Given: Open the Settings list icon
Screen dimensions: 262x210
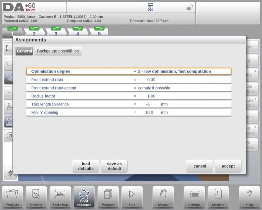Looking at the screenshot, I should pyautogui.click(x=194, y=197).
